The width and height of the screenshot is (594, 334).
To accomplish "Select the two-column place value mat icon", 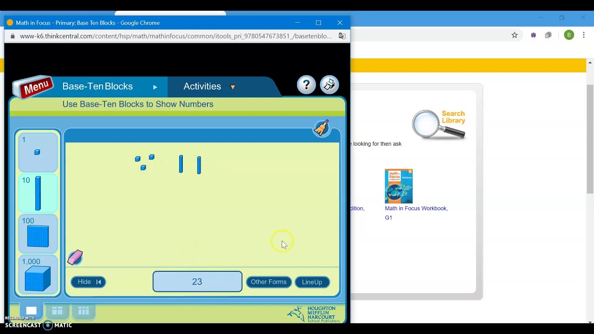I will click(57, 311).
